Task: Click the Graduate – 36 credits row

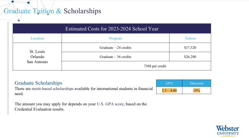Action: click(x=115, y=57)
